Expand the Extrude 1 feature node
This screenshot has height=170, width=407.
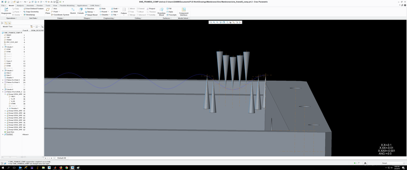point(3,47)
